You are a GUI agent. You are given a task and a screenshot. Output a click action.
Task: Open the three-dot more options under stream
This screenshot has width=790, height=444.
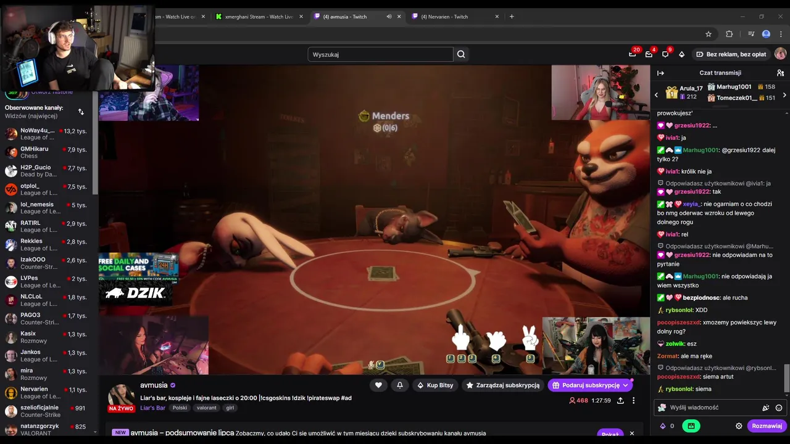[x=633, y=401]
